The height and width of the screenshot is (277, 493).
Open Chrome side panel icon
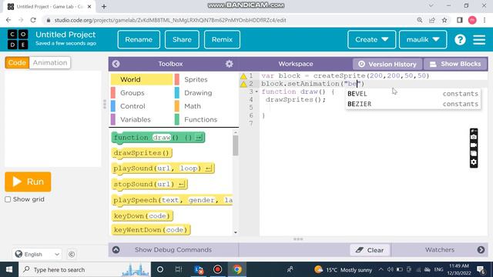[x=460, y=20]
